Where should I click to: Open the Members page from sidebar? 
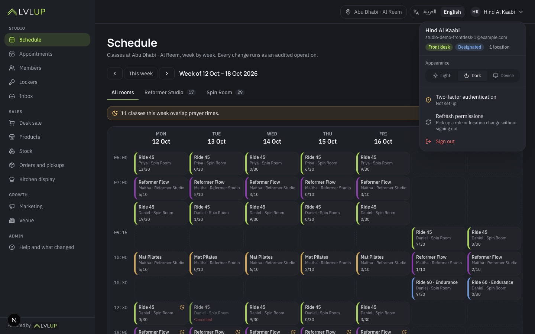point(47,68)
